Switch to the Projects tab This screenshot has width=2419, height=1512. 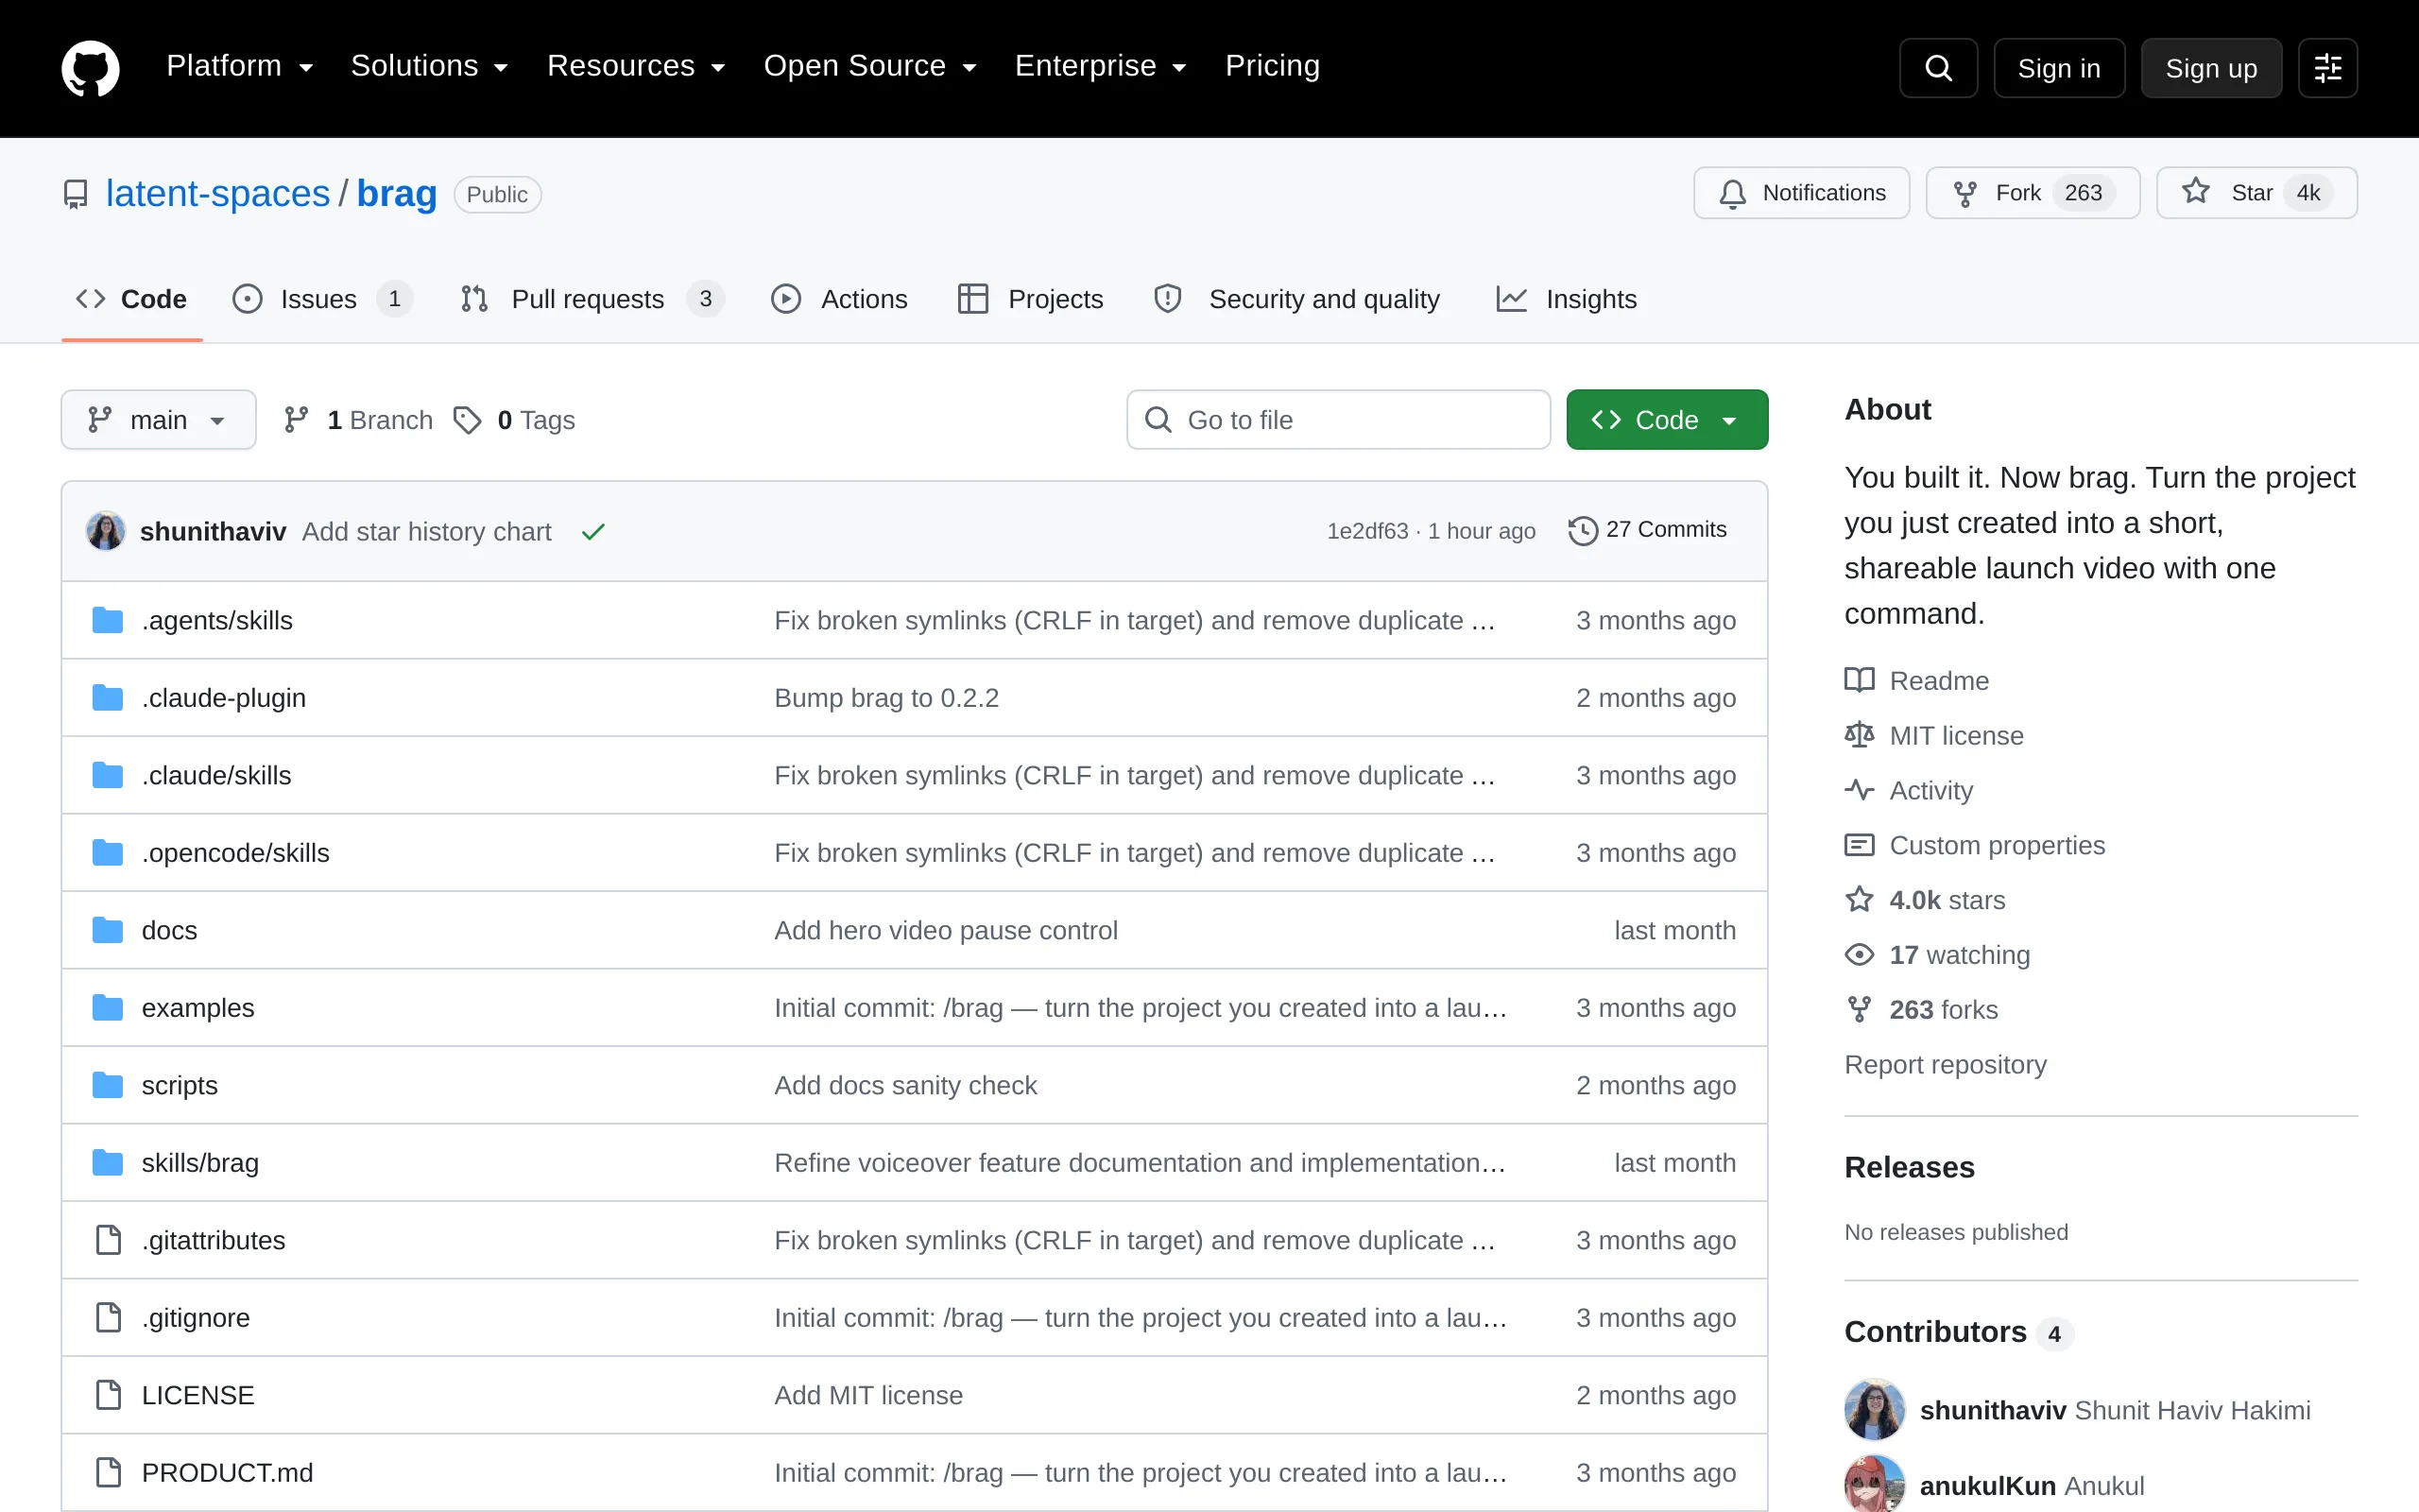pos(1030,299)
